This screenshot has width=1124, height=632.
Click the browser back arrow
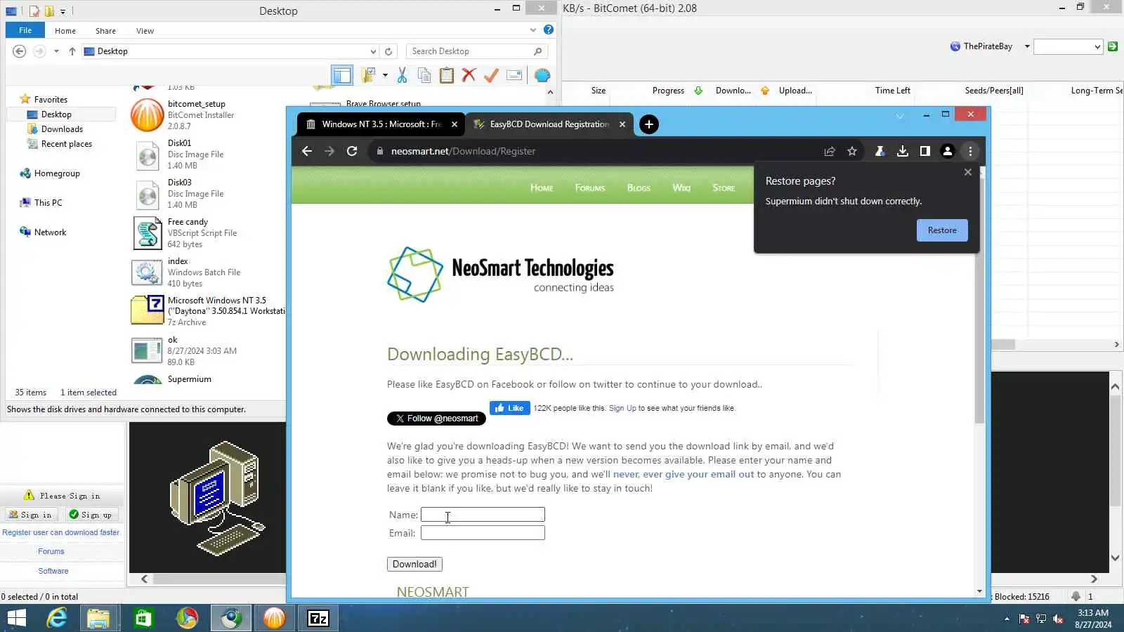coord(307,151)
